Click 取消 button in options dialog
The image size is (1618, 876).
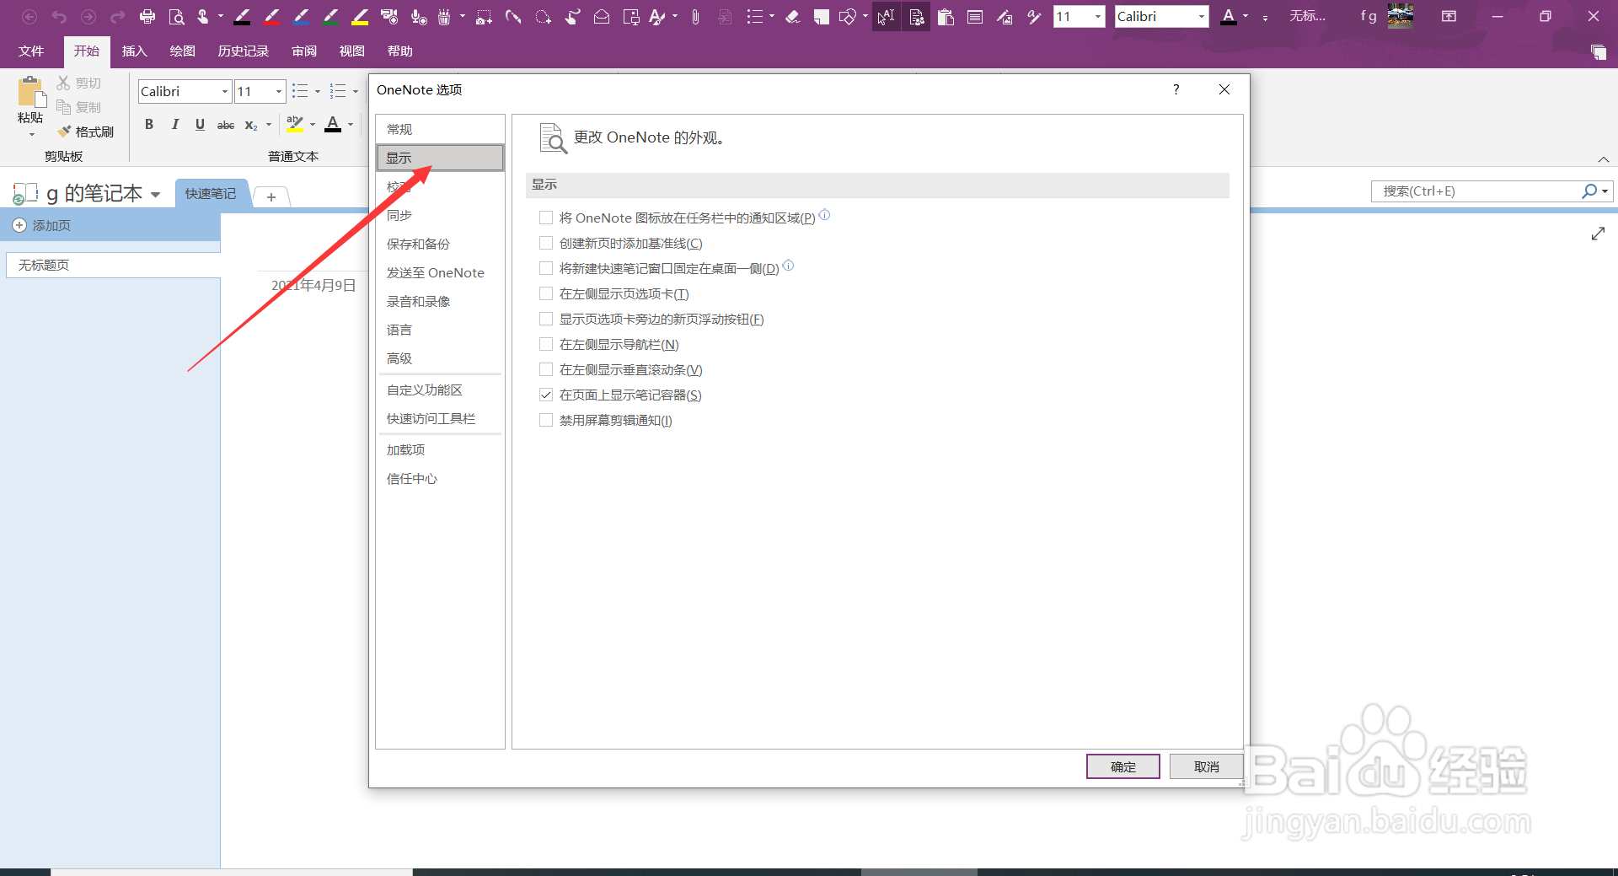tap(1206, 766)
